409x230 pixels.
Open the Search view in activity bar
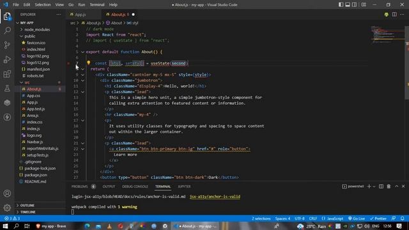pos(7,31)
